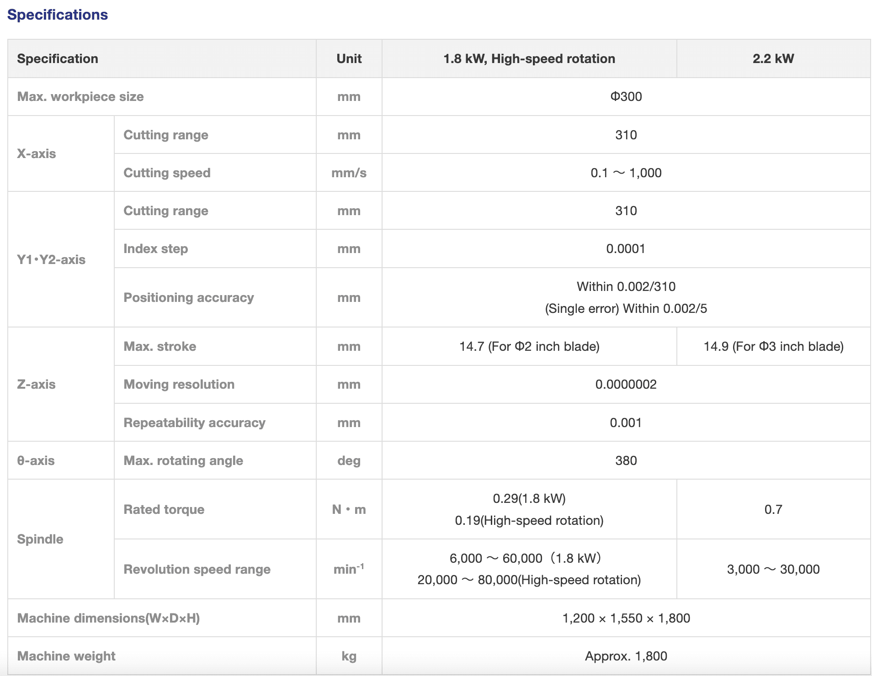Click the Approx. 1,800 machine weight value
The width and height of the screenshot is (872, 676).
(x=626, y=656)
